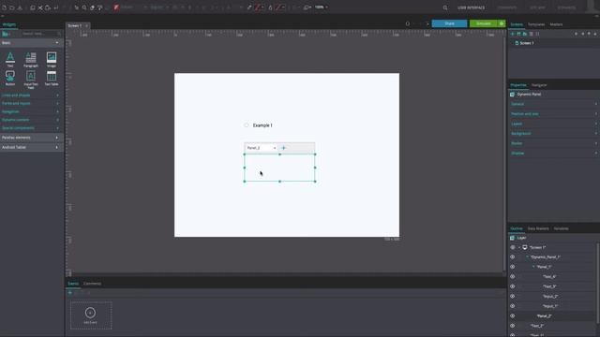Click the green Simulate button

(x=484, y=23)
